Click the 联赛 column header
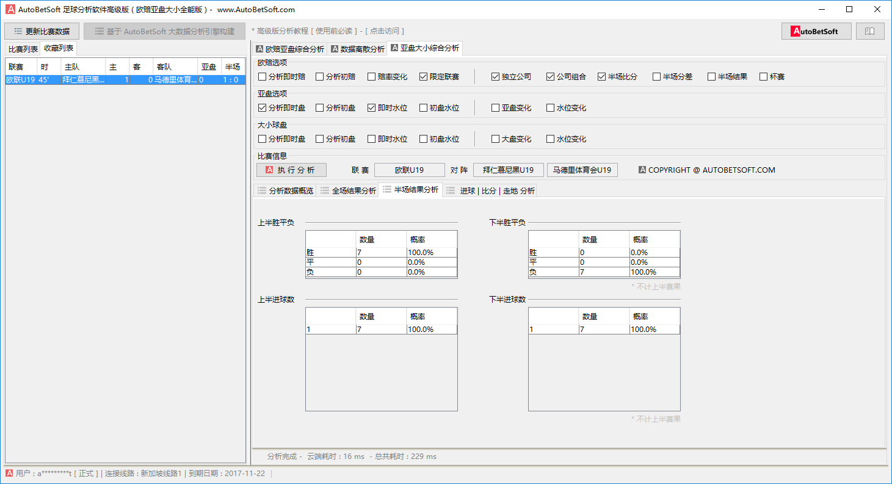This screenshot has width=892, height=484. [x=21, y=67]
